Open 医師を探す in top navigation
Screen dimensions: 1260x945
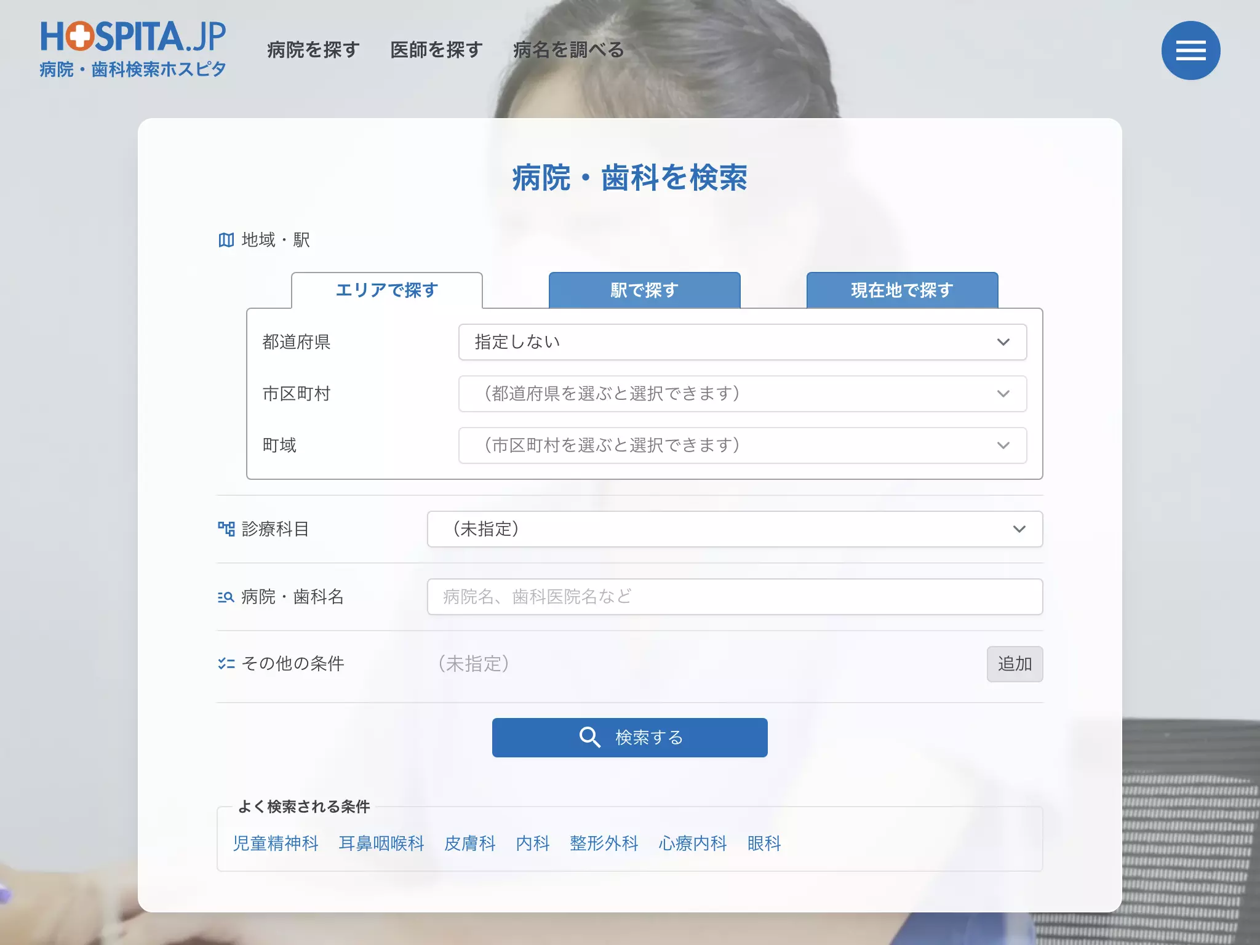[436, 50]
